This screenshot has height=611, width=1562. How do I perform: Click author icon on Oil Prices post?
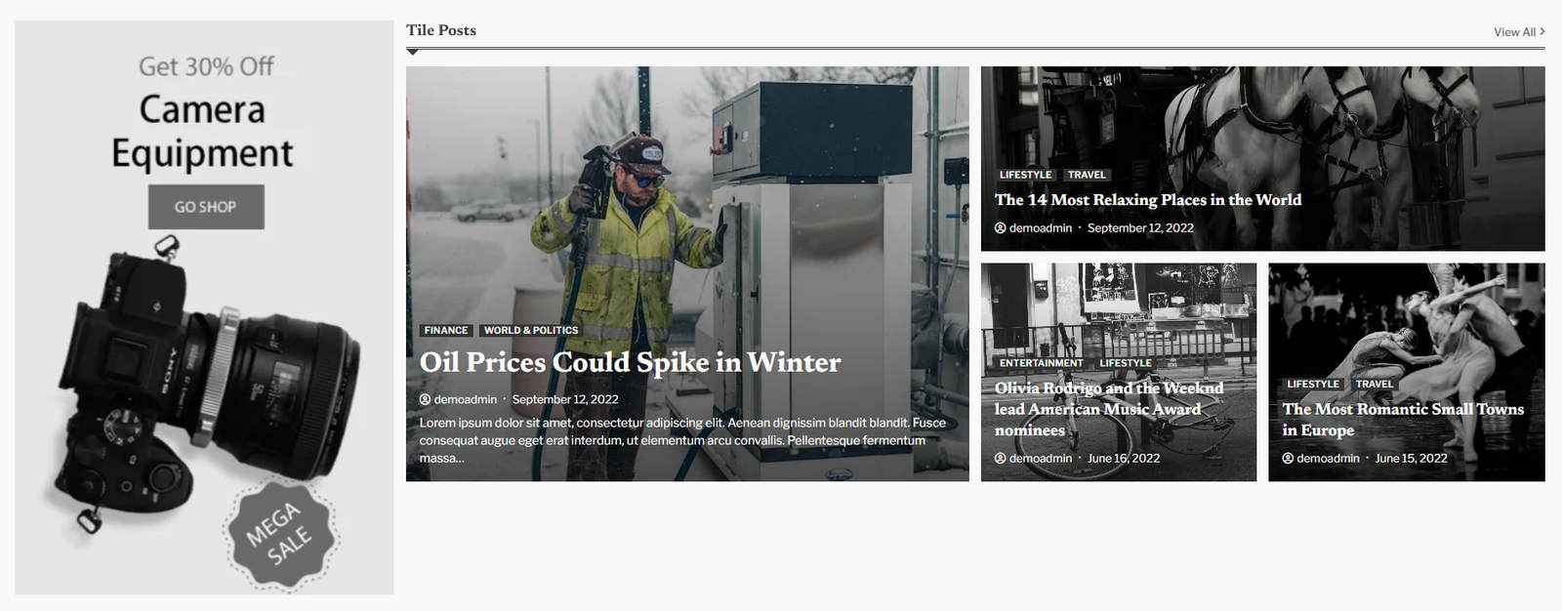click(425, 399)
